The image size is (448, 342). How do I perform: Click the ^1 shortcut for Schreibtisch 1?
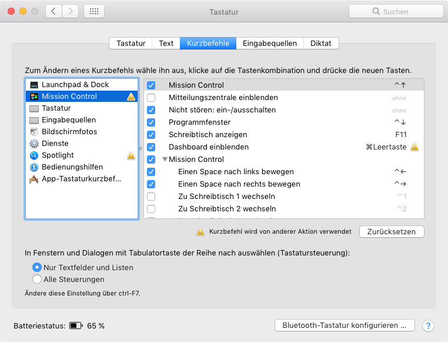click(402, 197)
